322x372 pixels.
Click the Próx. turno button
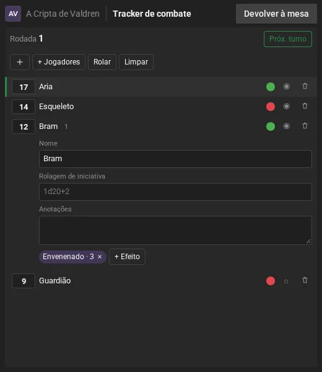click(288, 39)
